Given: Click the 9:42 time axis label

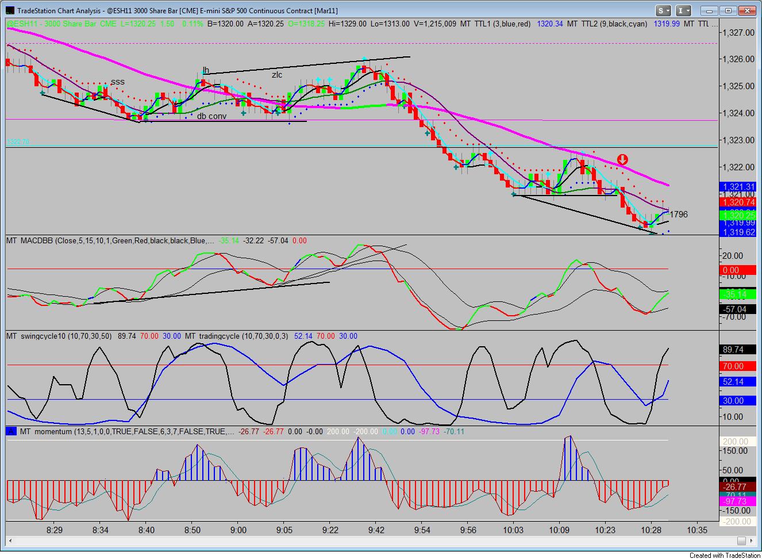Looking at the screenshot, I should pyautogui.click(x=376, y=530).
